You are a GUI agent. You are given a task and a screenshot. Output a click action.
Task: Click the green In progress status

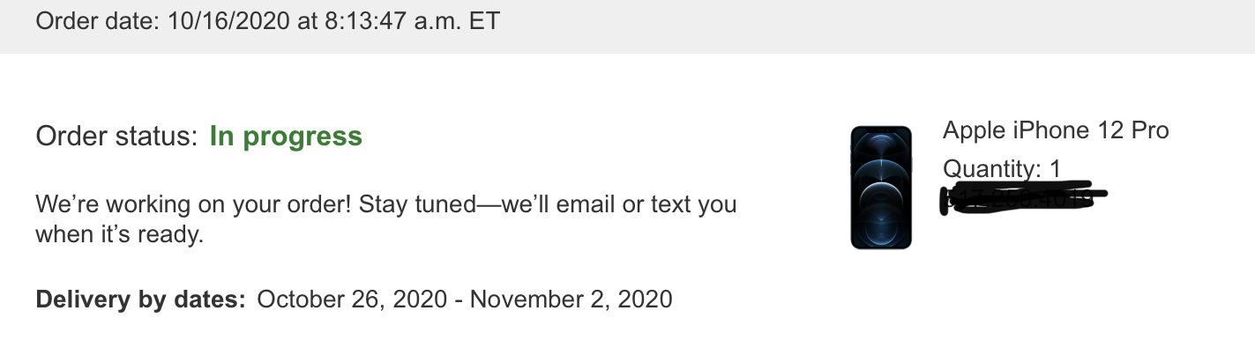point(286,137)
